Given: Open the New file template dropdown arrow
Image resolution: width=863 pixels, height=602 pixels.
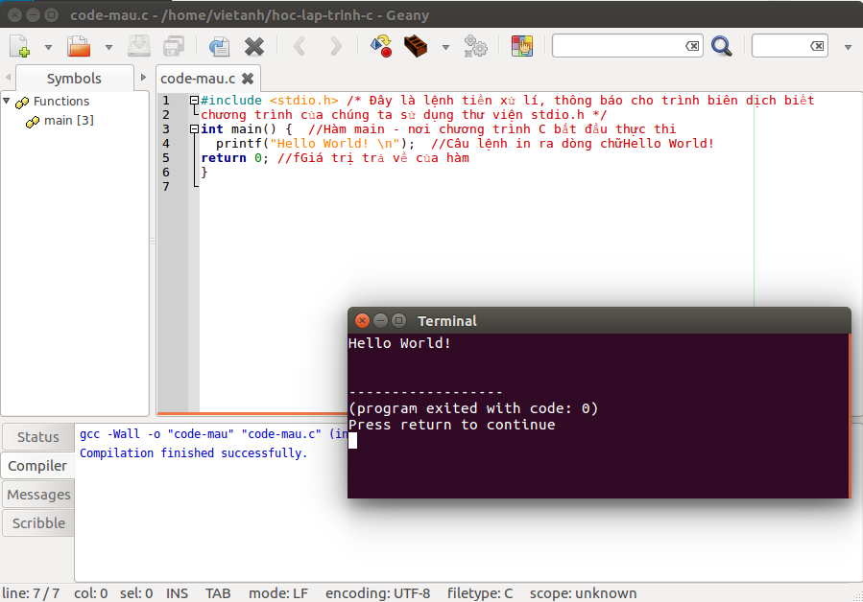Looking at the screenshot, I should coord(49,47).
